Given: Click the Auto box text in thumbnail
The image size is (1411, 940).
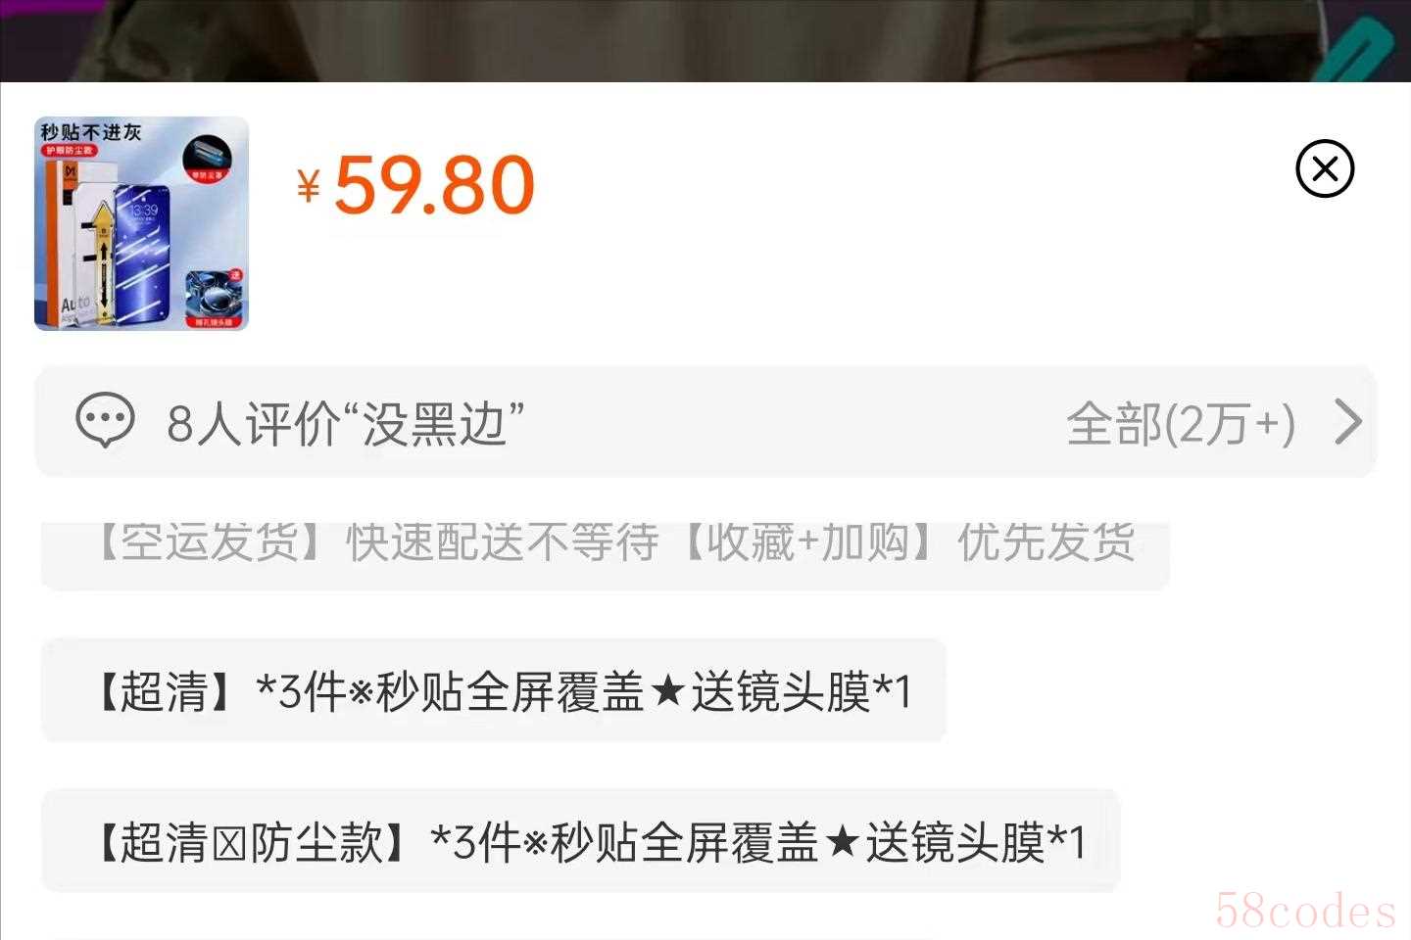Looking at the screenshot, I should click(75, 304).
